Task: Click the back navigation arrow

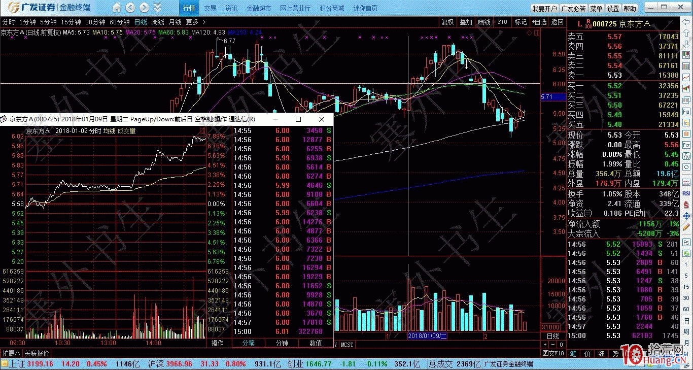Action: click(130, 8)
